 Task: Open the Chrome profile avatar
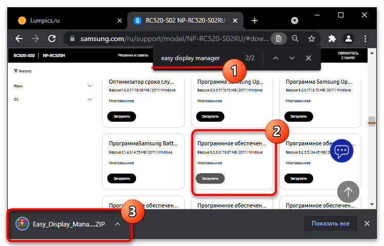tap(349, 39)
